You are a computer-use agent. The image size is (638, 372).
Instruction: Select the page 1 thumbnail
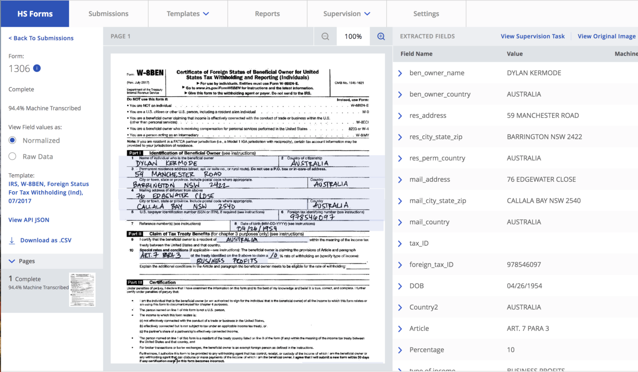point(82,290)
